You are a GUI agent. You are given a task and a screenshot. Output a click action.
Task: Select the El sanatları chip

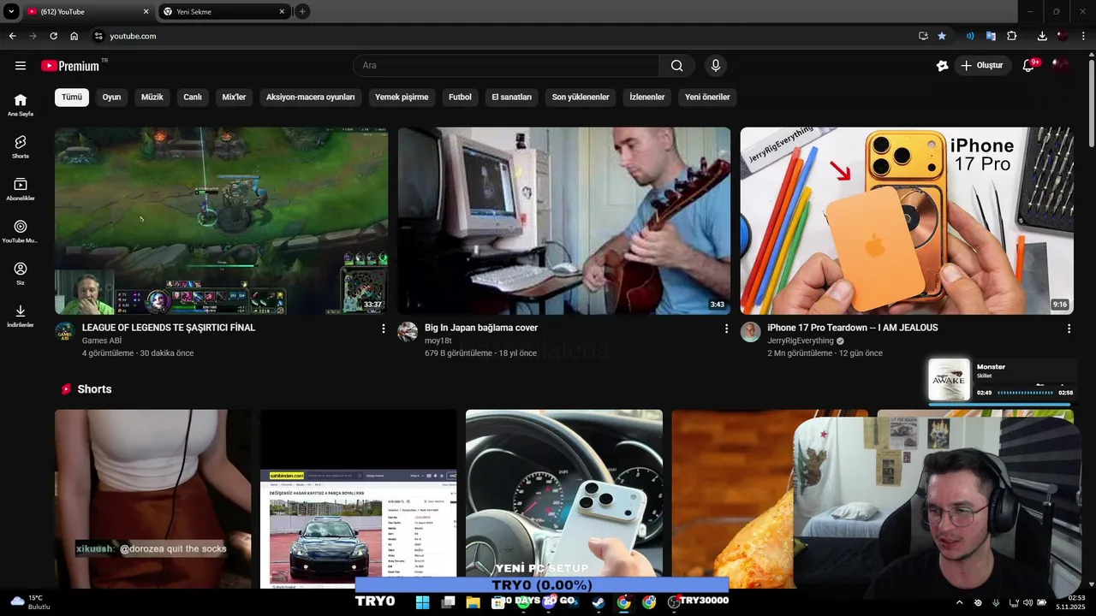[x=511, y=97]
